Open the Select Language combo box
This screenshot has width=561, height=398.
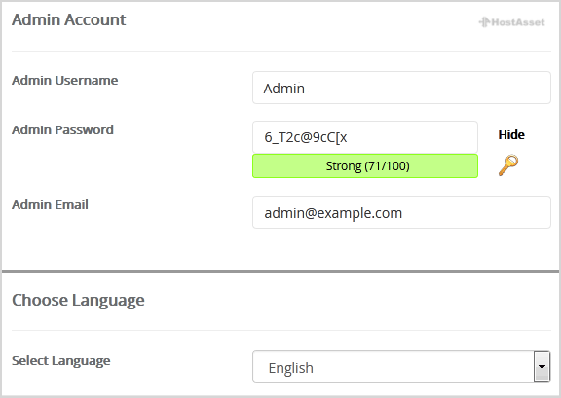tap(401, 367)
